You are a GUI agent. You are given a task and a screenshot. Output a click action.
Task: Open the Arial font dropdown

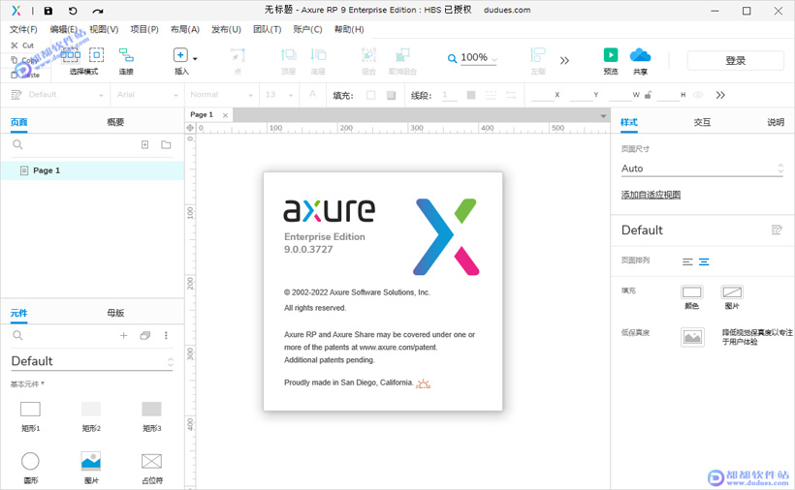coord(147,95)
